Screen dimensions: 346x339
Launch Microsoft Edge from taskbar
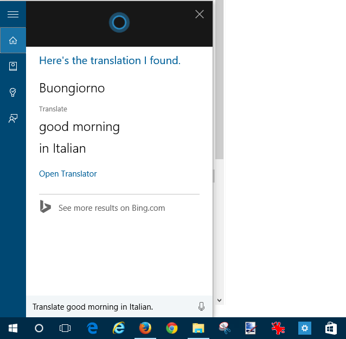click(92, 328)
